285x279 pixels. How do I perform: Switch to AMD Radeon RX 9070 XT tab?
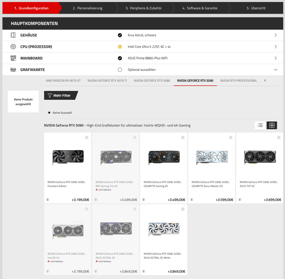click(x=63, y=81)
